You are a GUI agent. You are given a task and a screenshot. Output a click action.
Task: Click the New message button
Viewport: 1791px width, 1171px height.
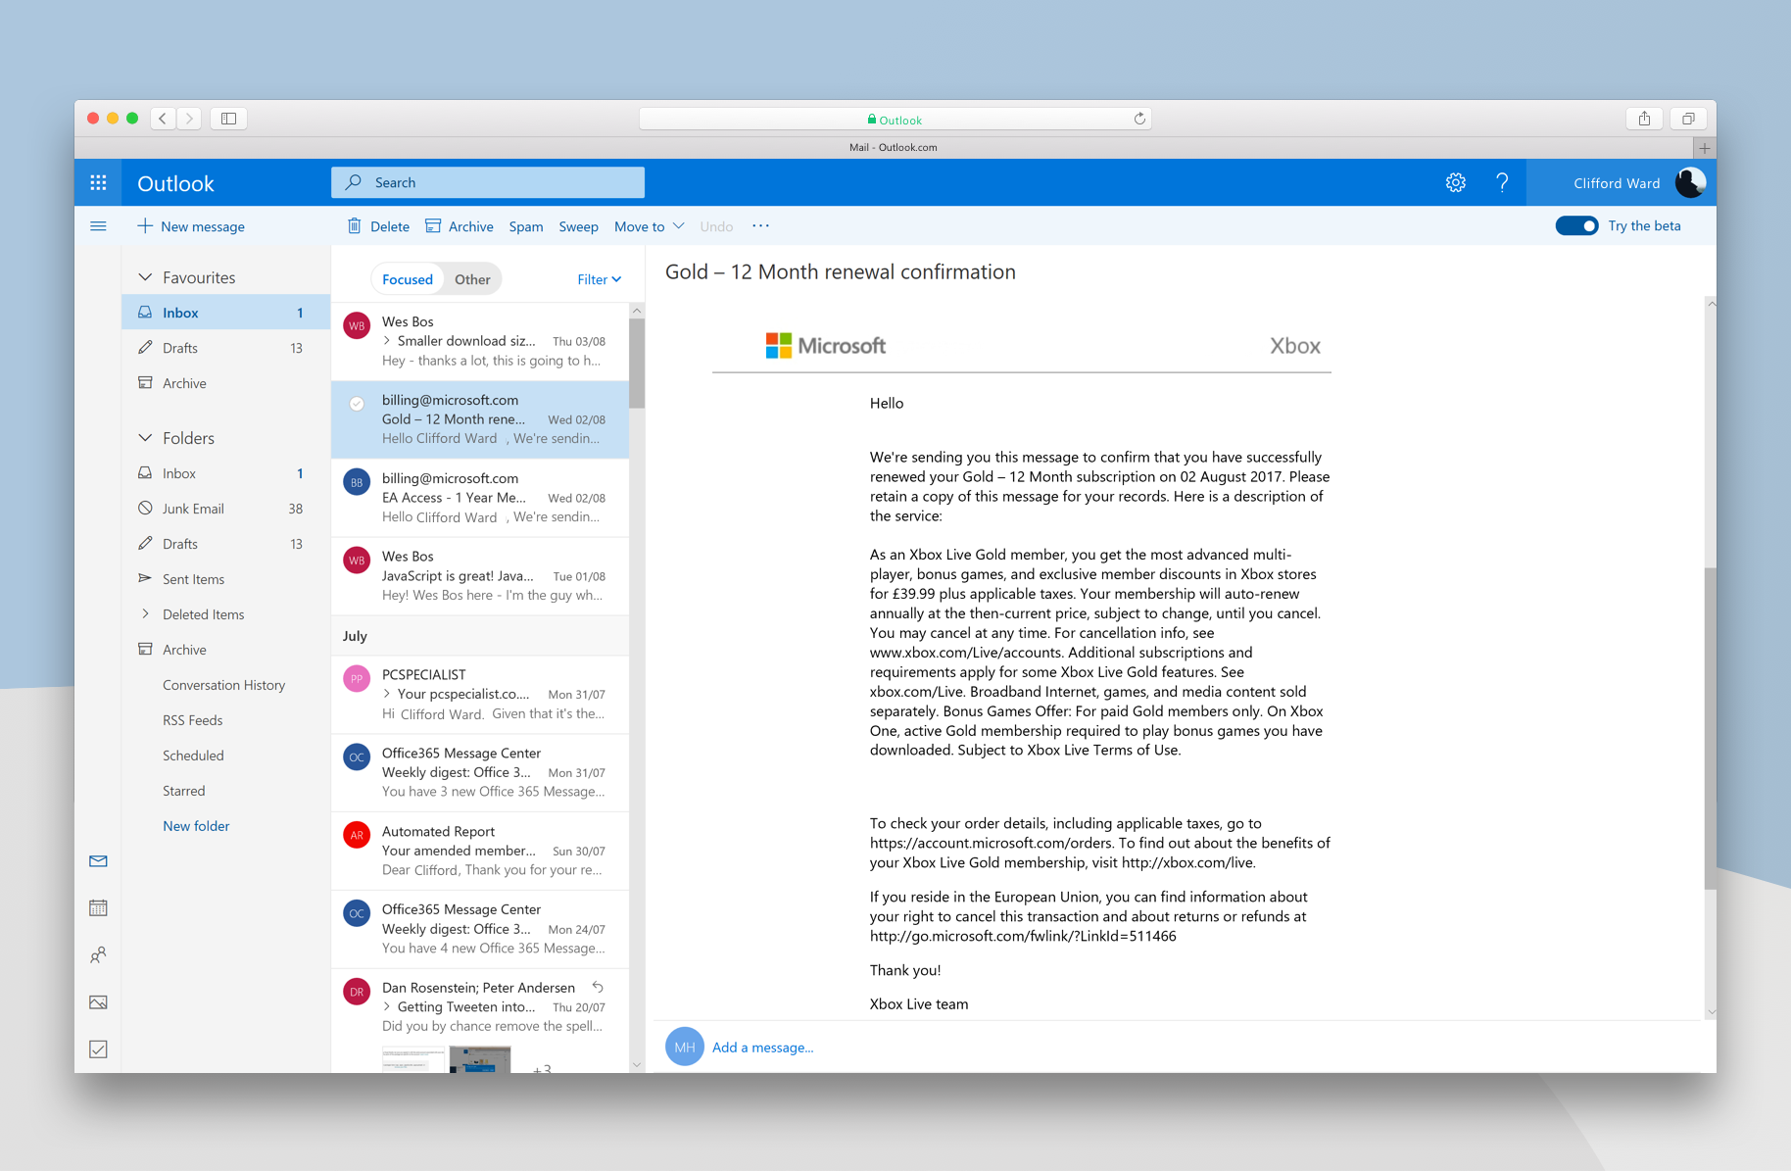tap(191, 226)
